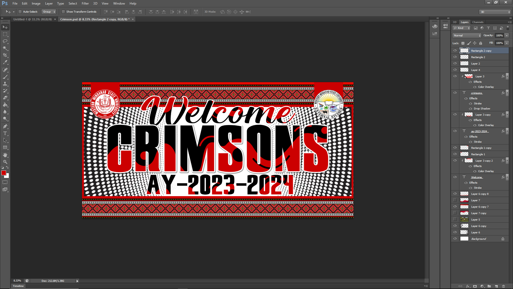Open the blend mode Normal dropdown
The width and height of the screenshot is (513, 289).
coord(467,36)
